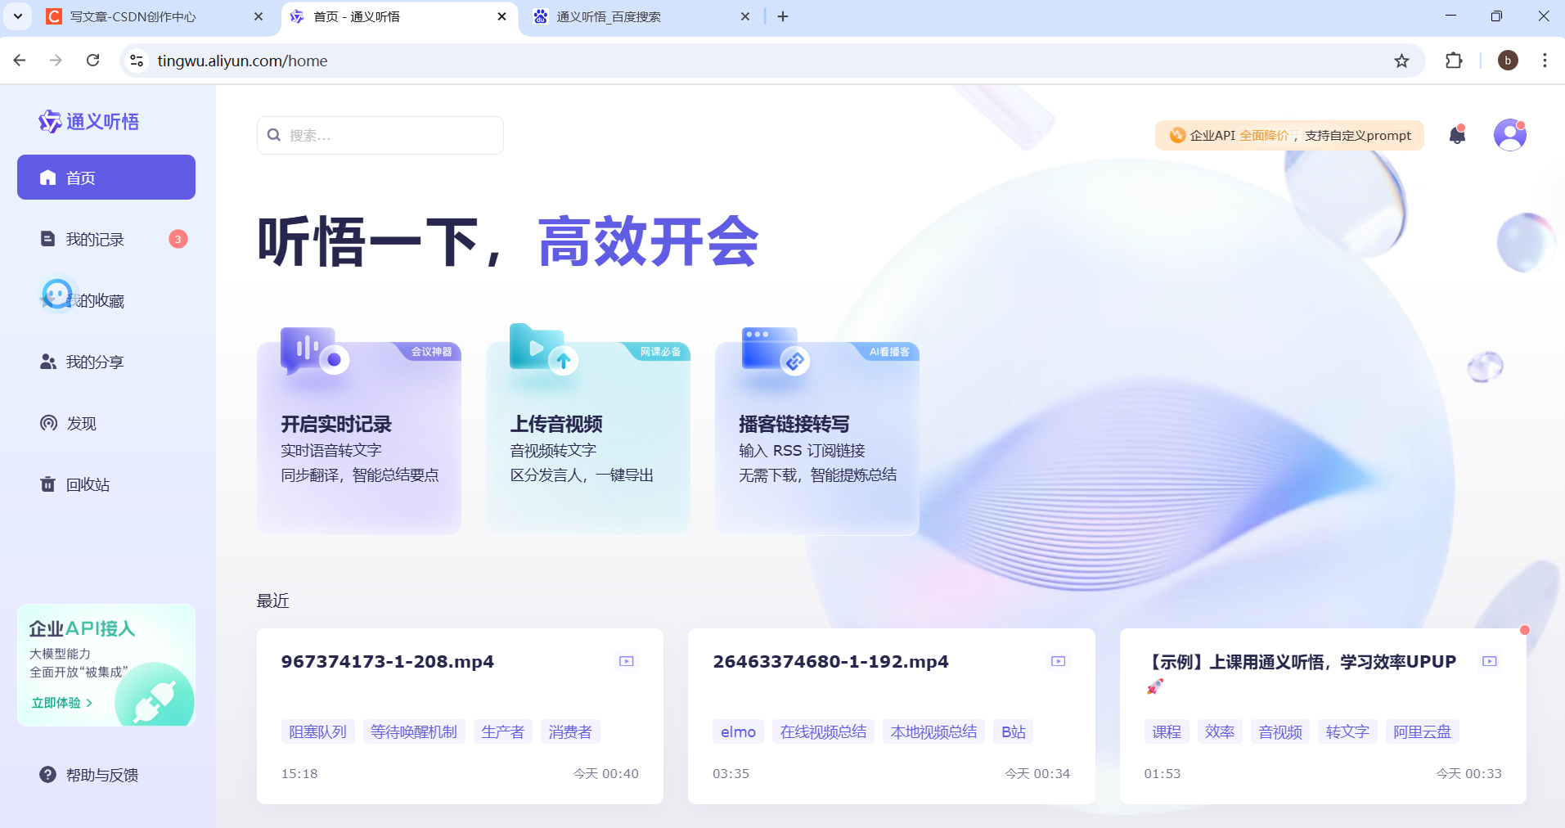Click the 音视频 tag
The width and height of the screenshot is (1565, 828).
click(1280, 731)
